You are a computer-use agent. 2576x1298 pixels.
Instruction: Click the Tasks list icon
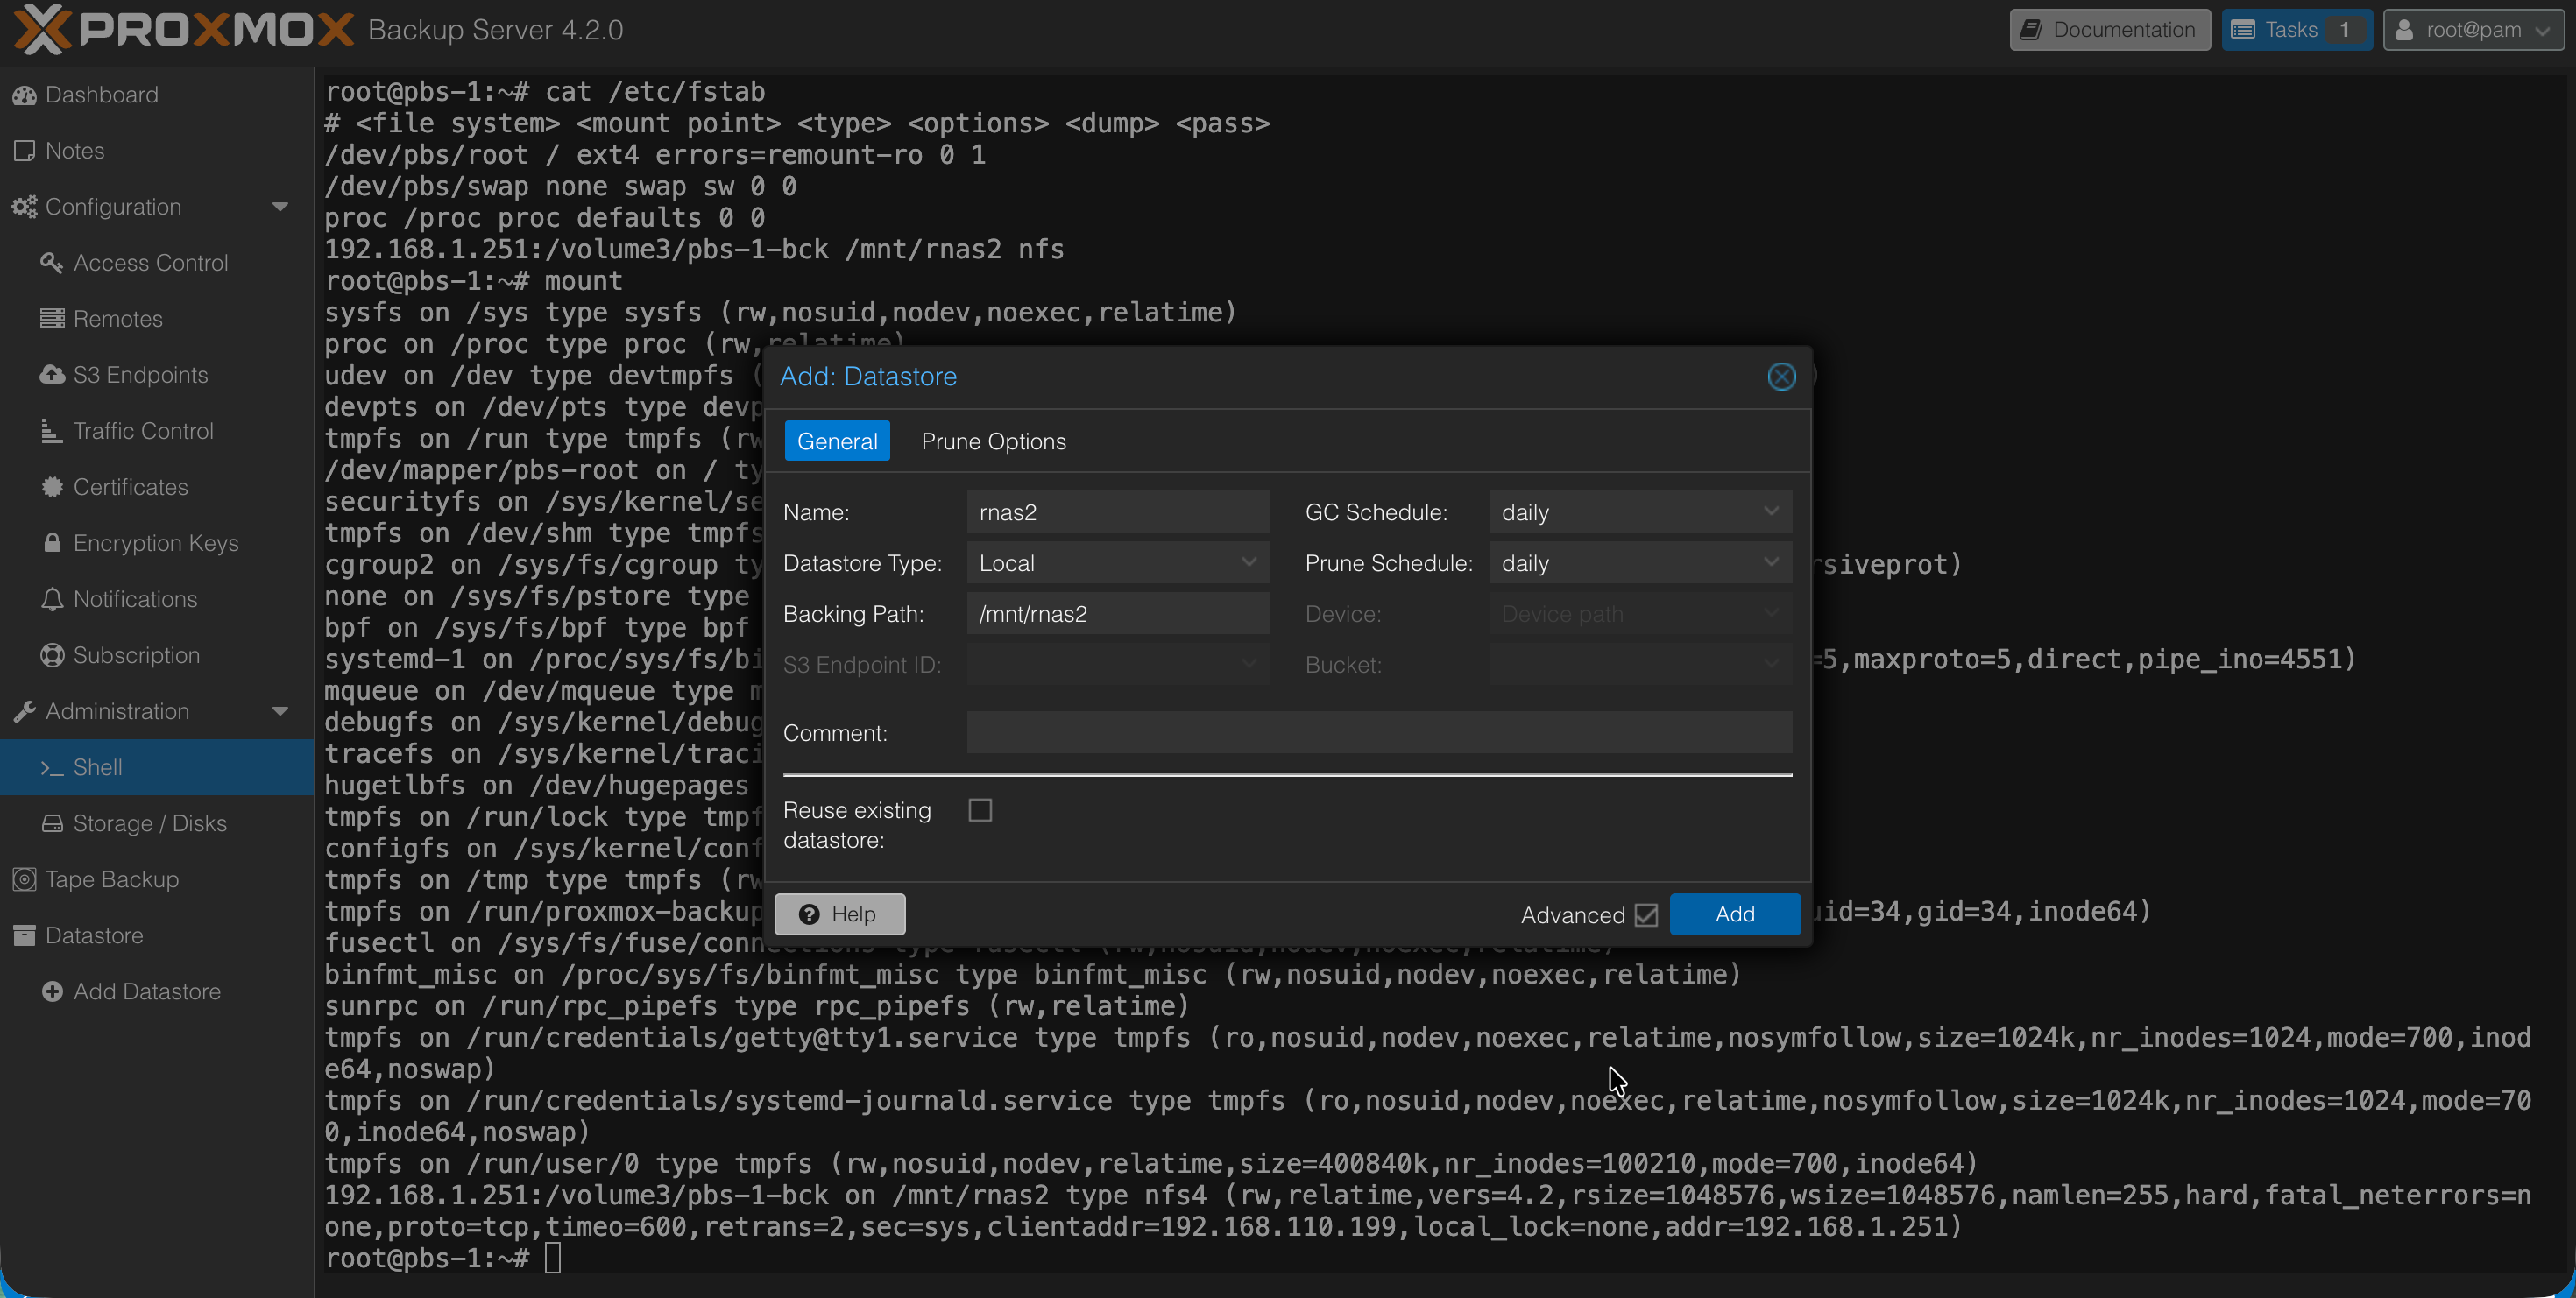[x=2243, y=30]
